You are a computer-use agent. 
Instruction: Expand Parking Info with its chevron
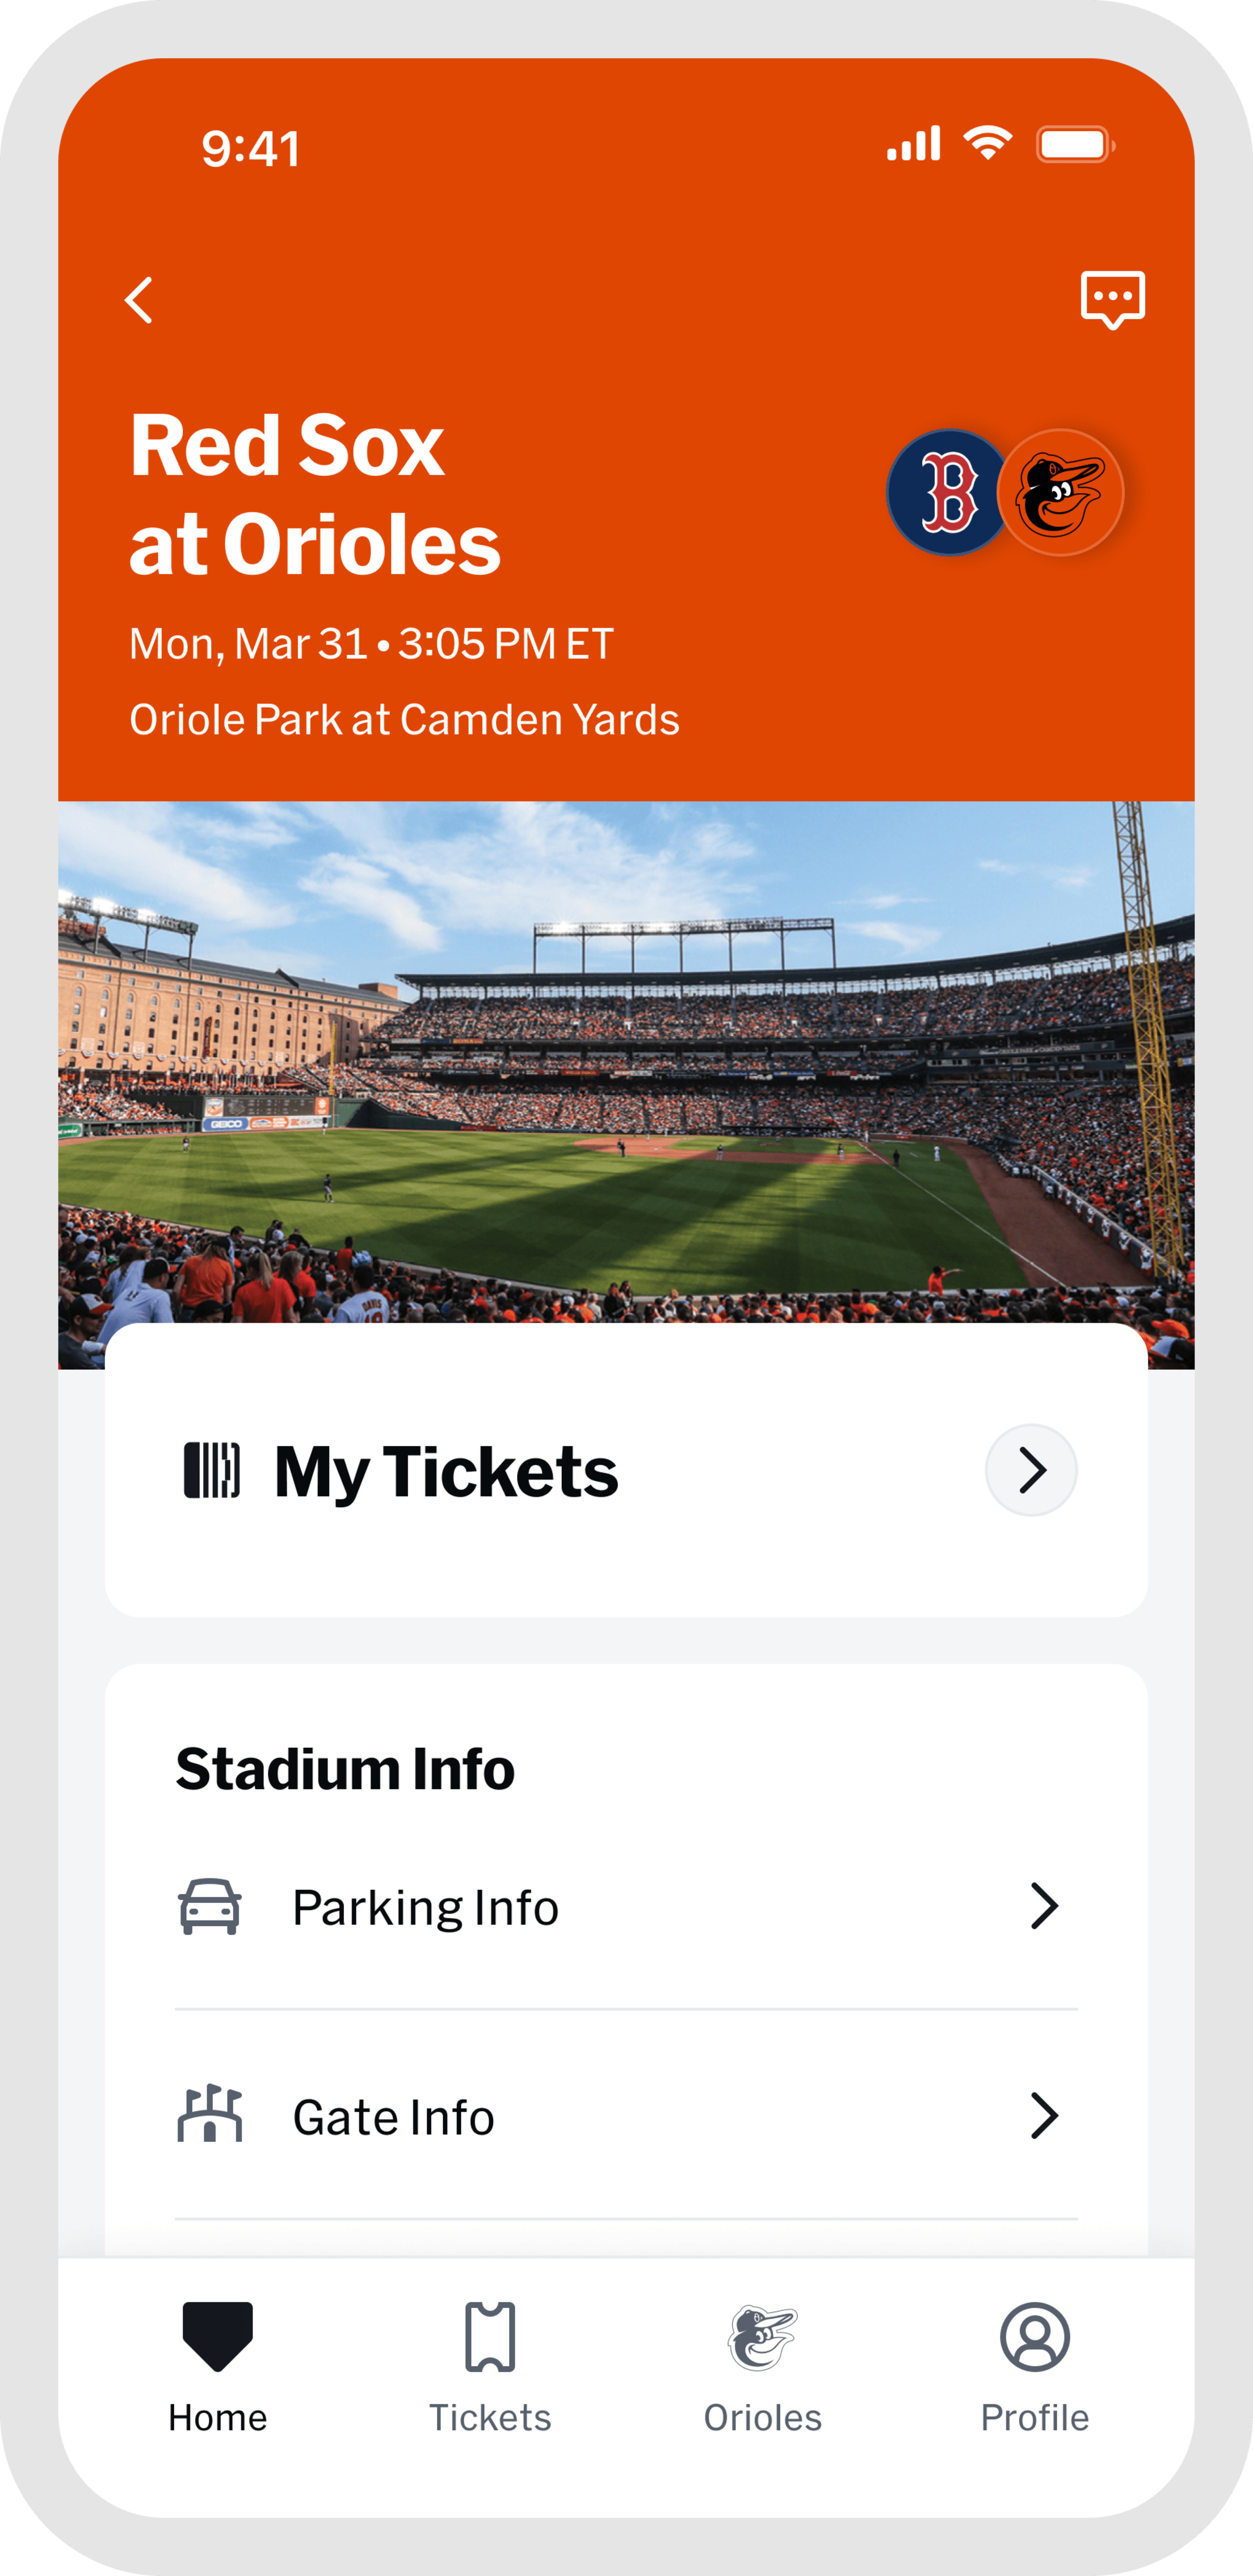[1044, 1906]
